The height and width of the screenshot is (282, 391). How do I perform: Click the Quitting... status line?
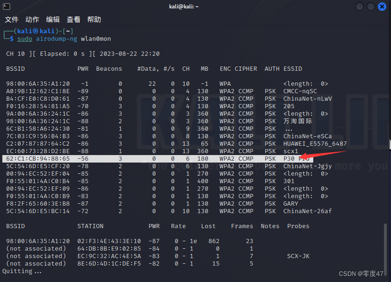click(22, 271)
